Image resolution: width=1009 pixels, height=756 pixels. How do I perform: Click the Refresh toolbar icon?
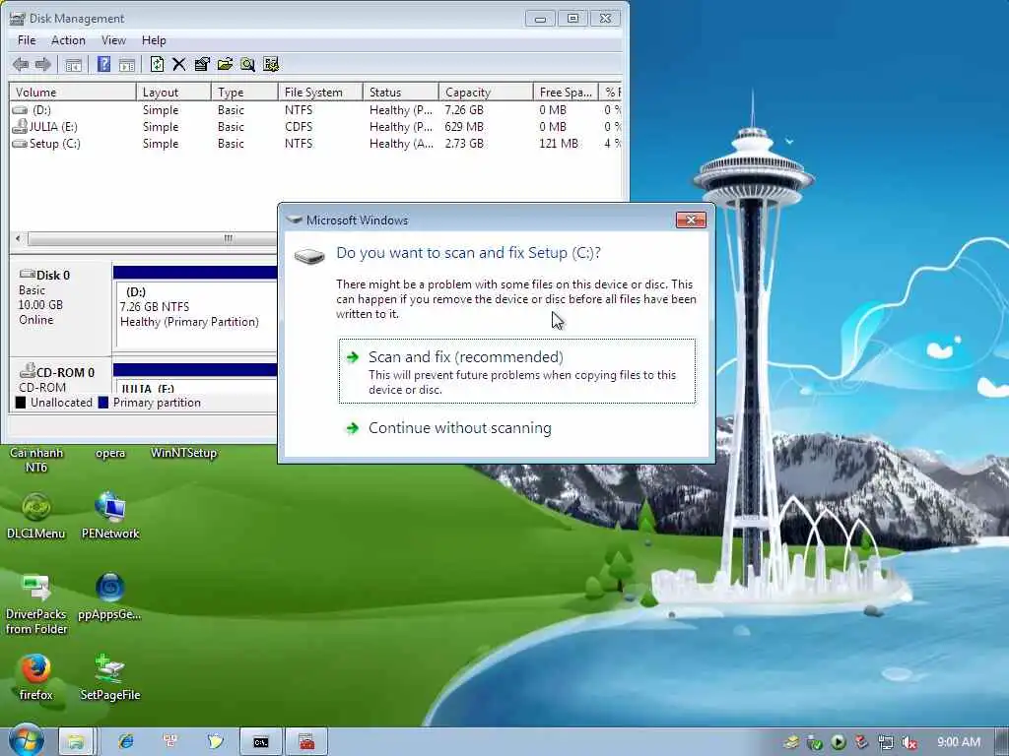tap(157, 64)
